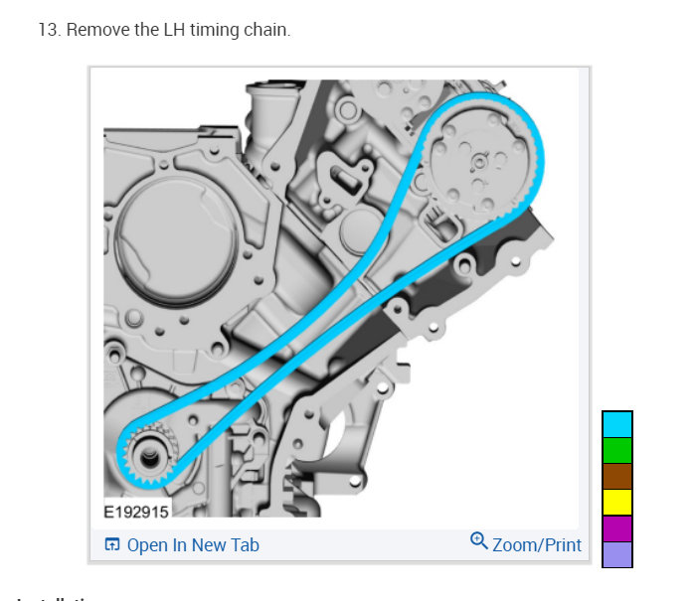Click the step 13 instruction text

click(164, 30)
